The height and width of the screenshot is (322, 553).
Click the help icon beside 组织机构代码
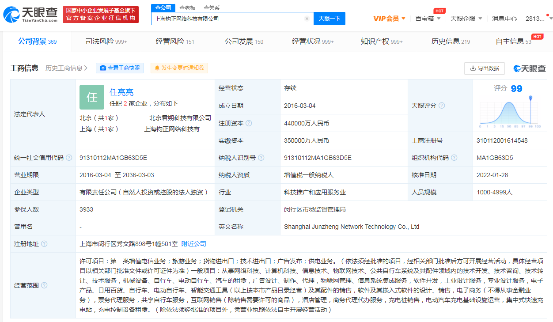coord(454,158)
